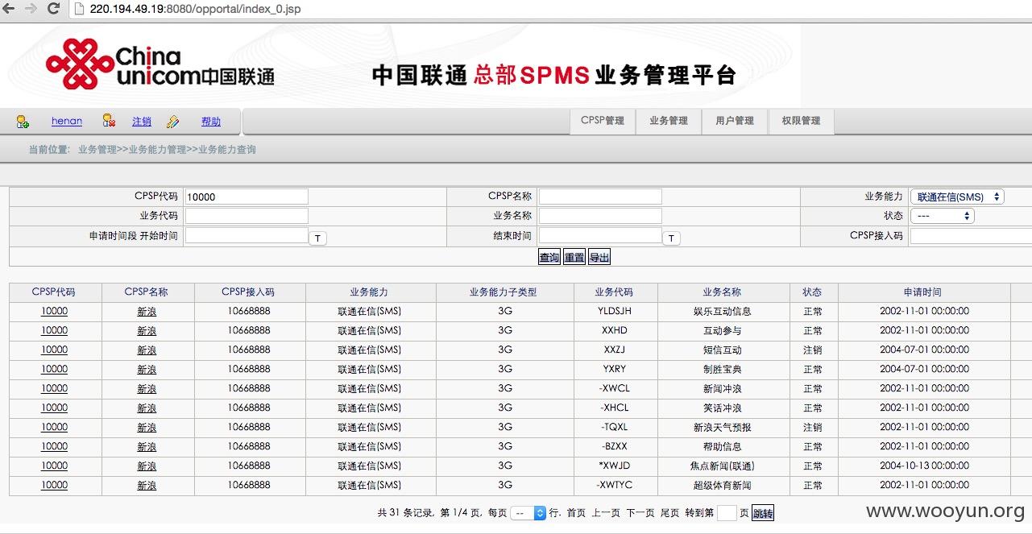Viewport: 1032px width, 534px height.
Task: Open the 业务管理 tab
Action: point(669,121)
